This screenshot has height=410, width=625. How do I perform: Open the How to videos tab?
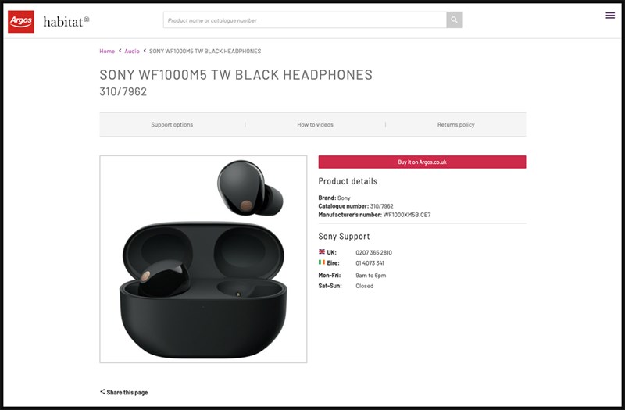point(315,125)
